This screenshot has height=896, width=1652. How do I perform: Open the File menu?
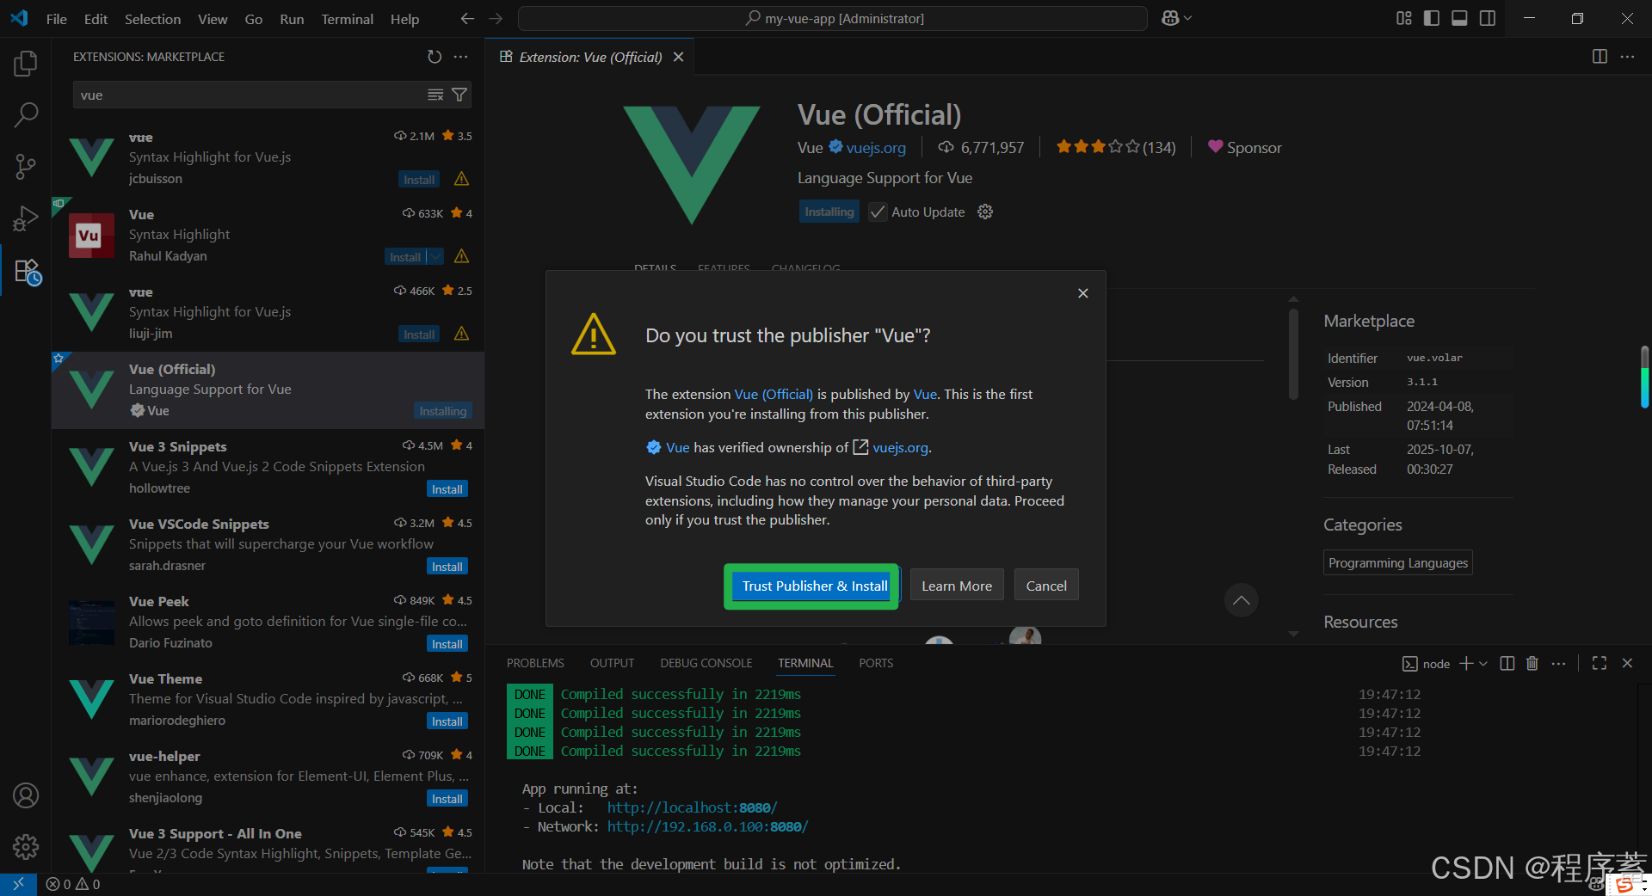[57, 18]
